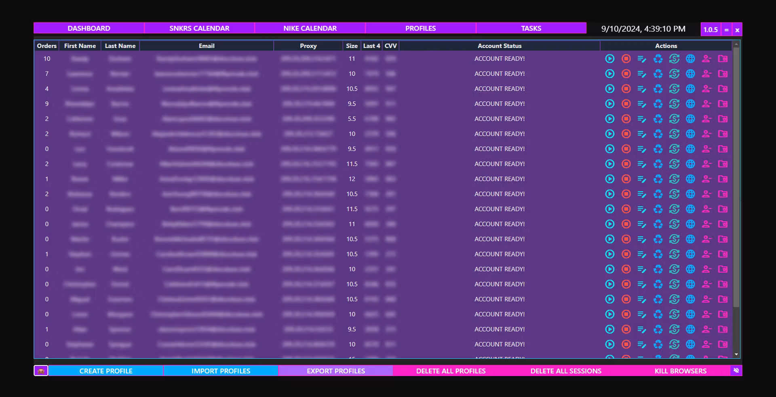Sort by the Orders column header
The height and width of the screenshot is (397, 776).
pos(46,46)
